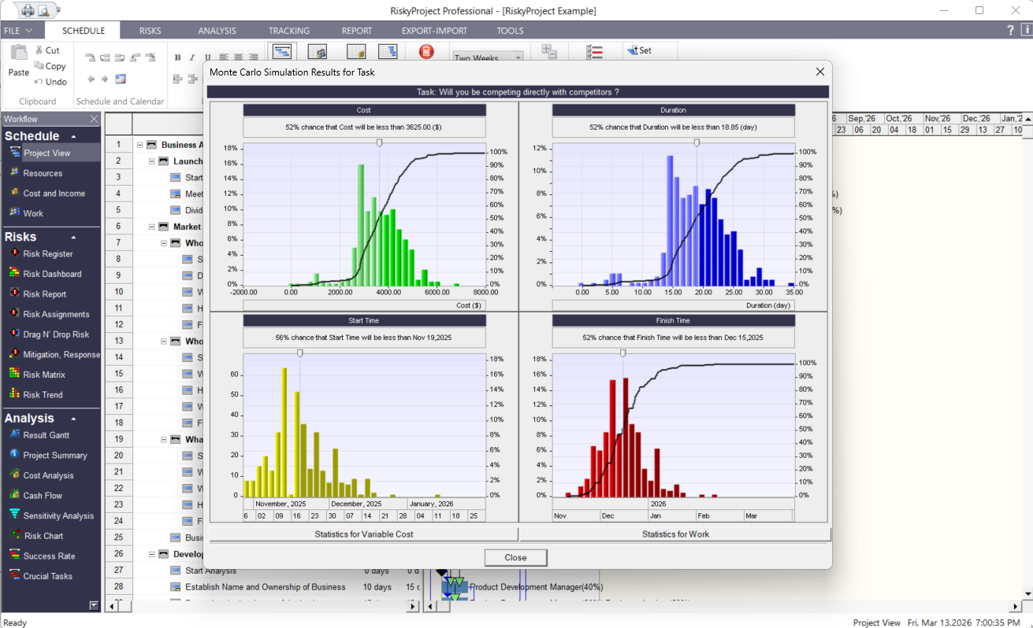Image resolution: width=1033 pixels, height=628 pixels.
Task: Open the Risk Register from Risks panel
Action: coord(50,253)
